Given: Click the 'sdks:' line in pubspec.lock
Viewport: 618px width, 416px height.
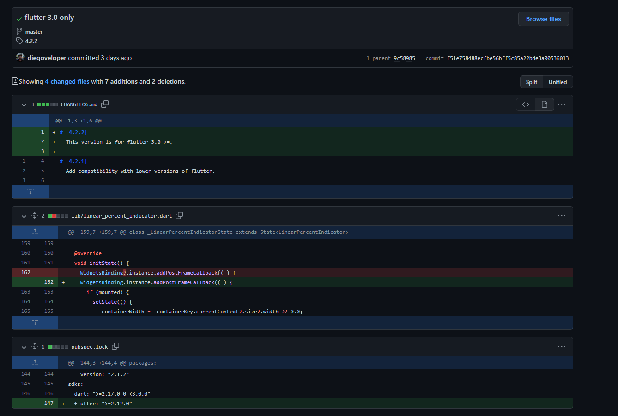Looking at the screenshot, I should pyautogui.click(x=76, y=384).
